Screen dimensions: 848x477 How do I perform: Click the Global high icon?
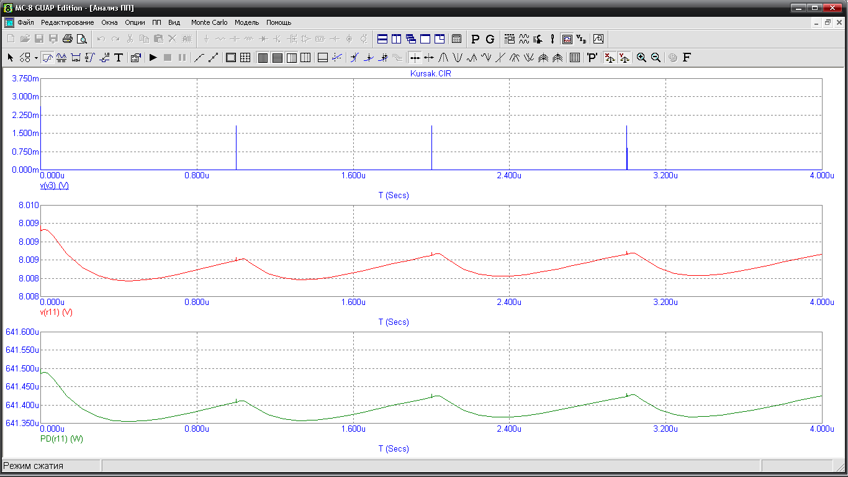pos(515,57)
